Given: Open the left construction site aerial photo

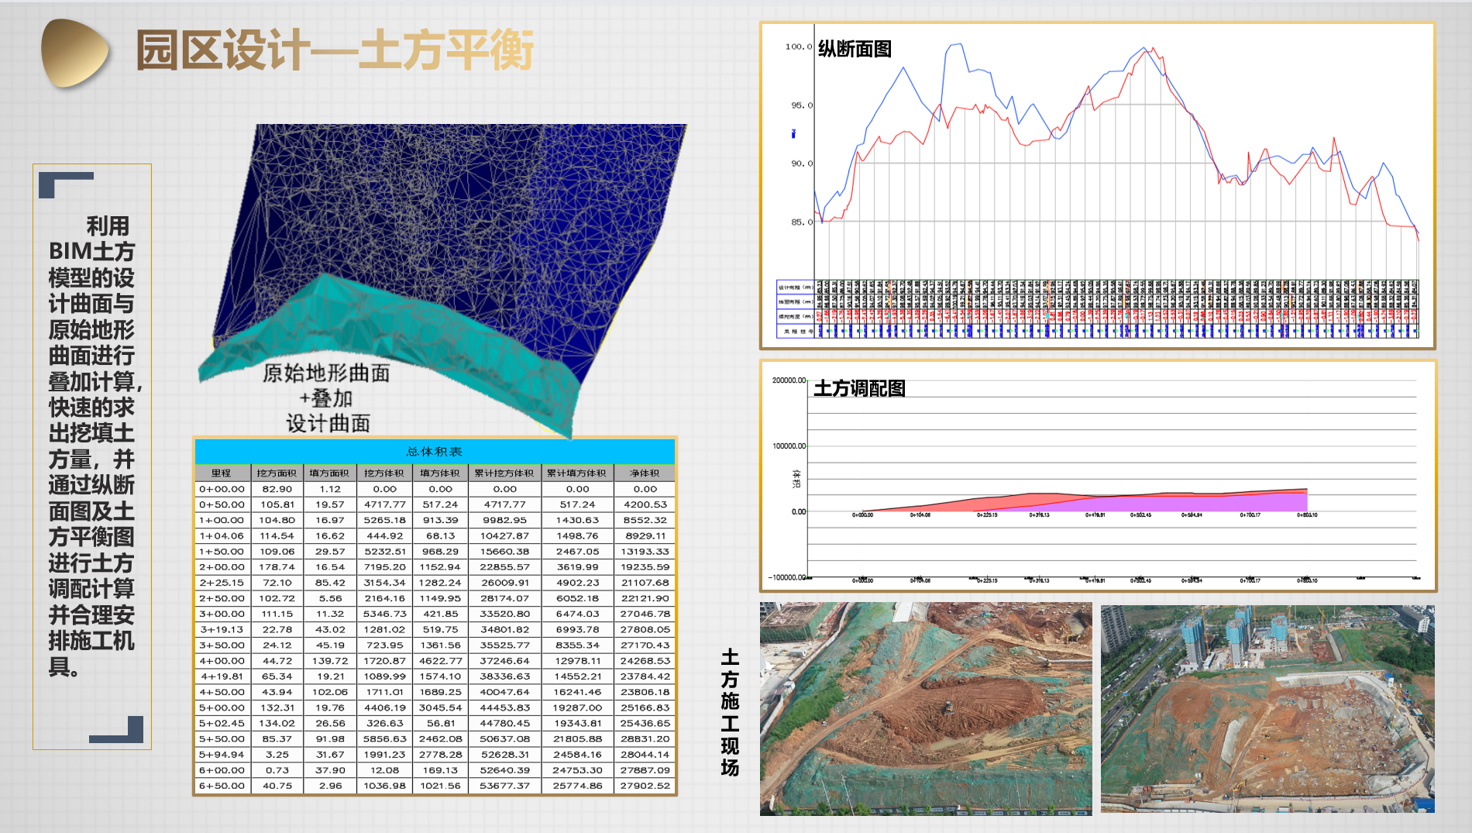Looking at the screenshot, I should (x=926, y=708).
